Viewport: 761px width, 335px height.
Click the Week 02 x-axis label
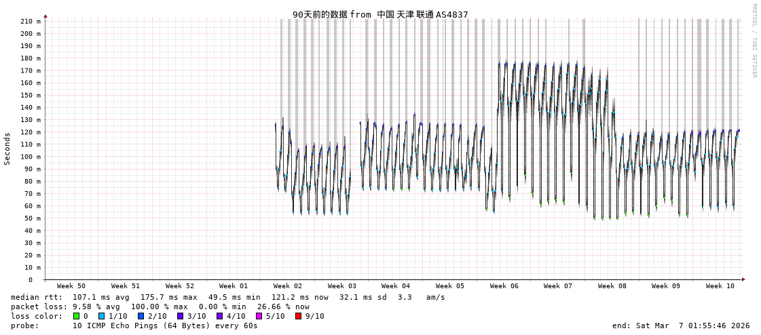(288, 286)
